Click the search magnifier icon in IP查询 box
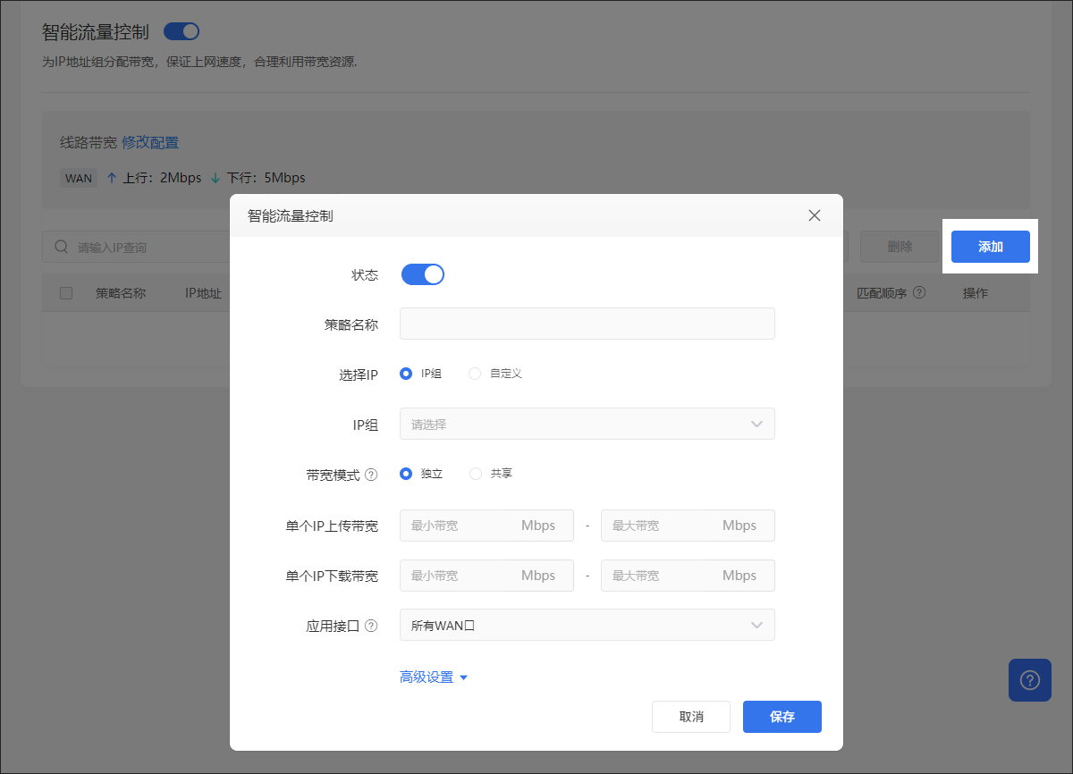The width and height of the screenshot is (1073, 774). 62,247
